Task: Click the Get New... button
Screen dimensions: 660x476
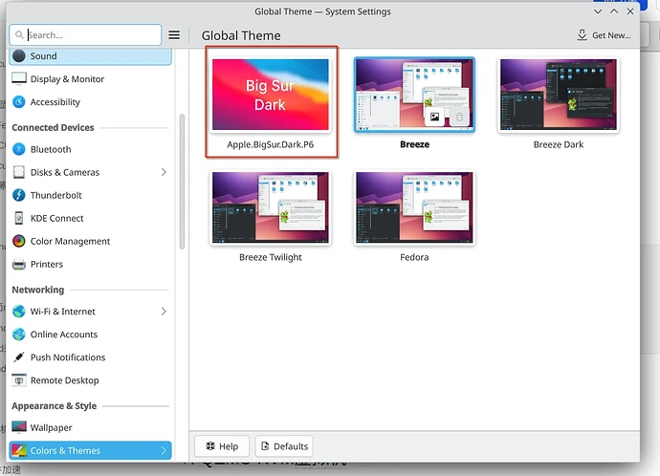Action: tap(604, 35)
